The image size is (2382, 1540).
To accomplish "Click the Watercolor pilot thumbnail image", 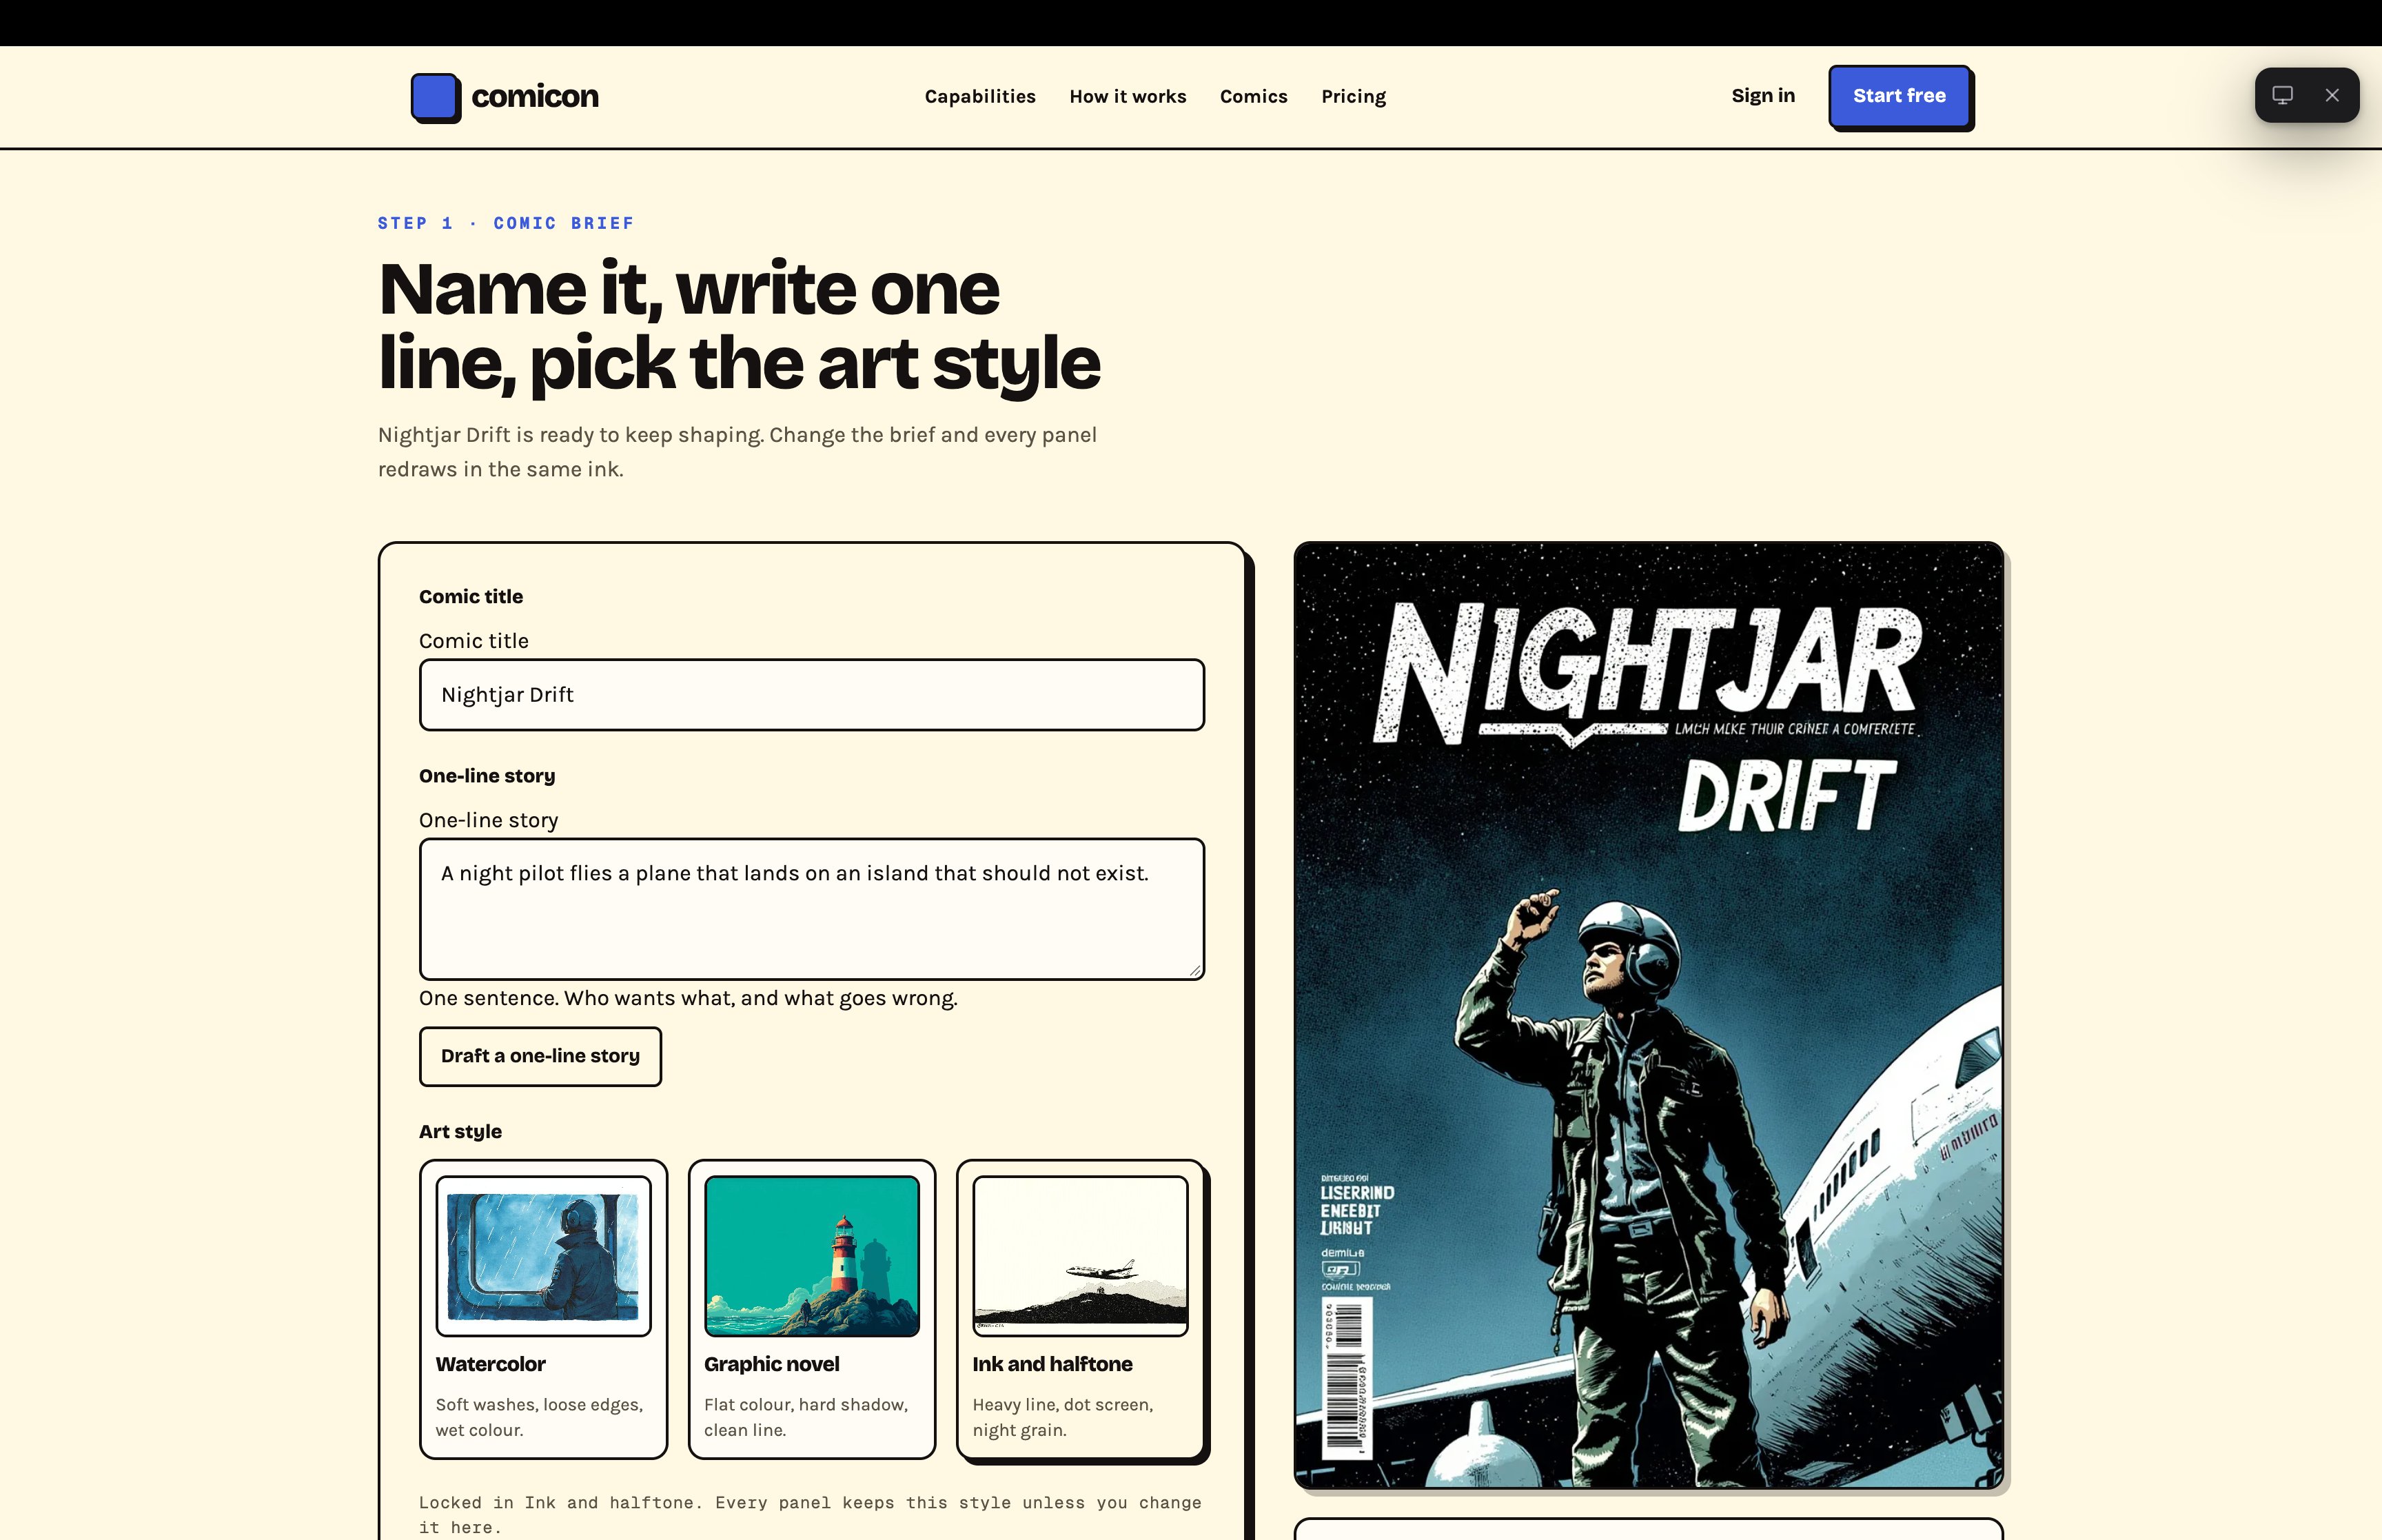I will (542, 1256).
